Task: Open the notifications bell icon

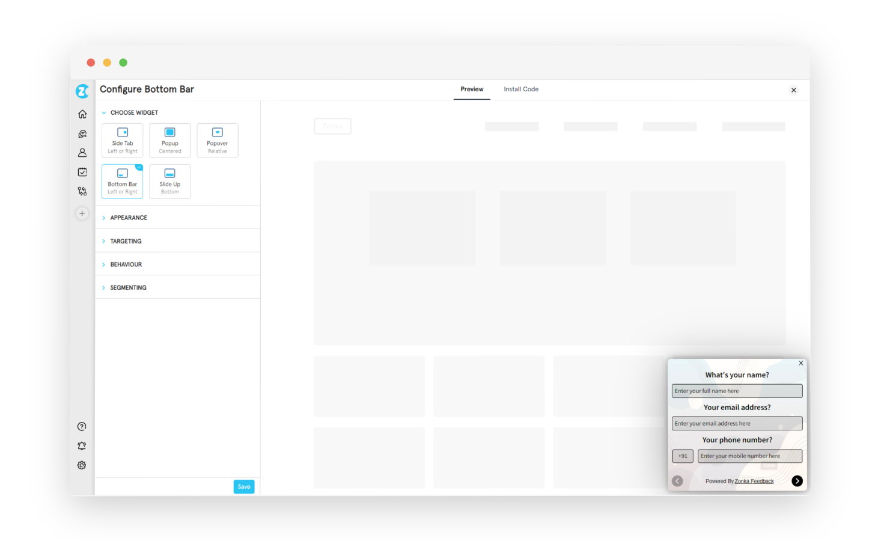Action: click(82, 446)
